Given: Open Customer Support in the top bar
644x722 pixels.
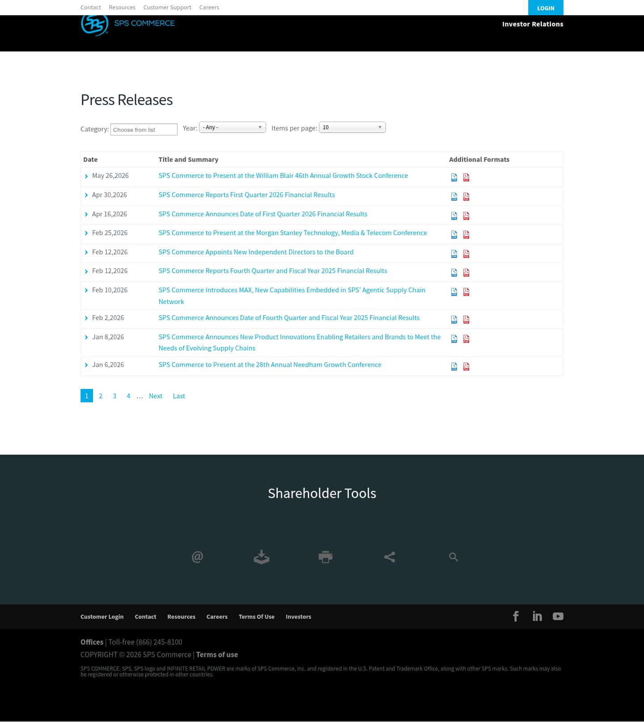Looking at the screenshot, I should coord(167,8).
